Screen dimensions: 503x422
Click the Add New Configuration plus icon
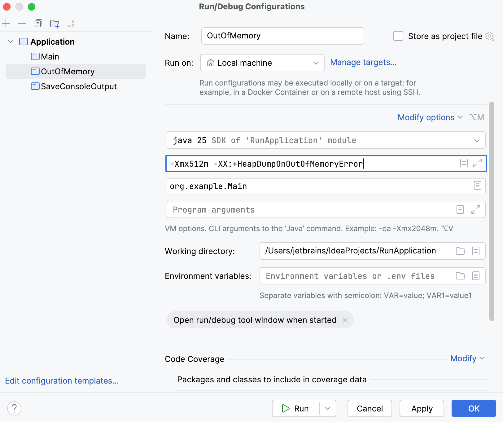click(x=6, y=24)
